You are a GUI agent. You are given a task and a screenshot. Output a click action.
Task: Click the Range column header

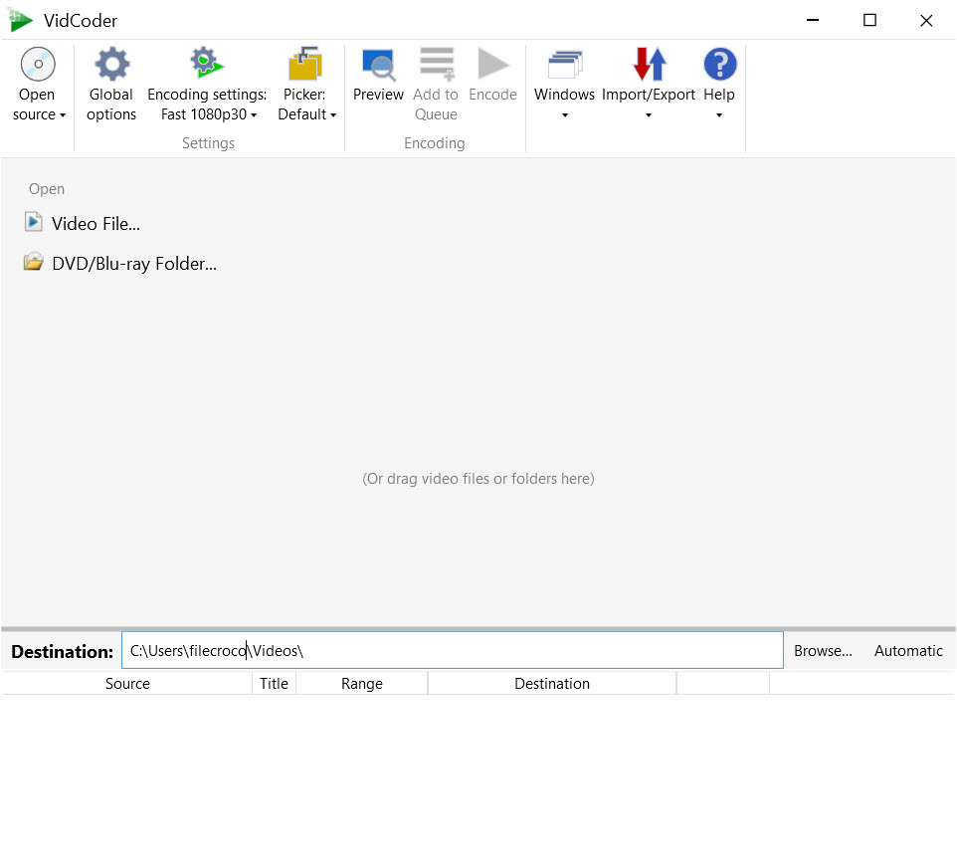pos(362,684)
